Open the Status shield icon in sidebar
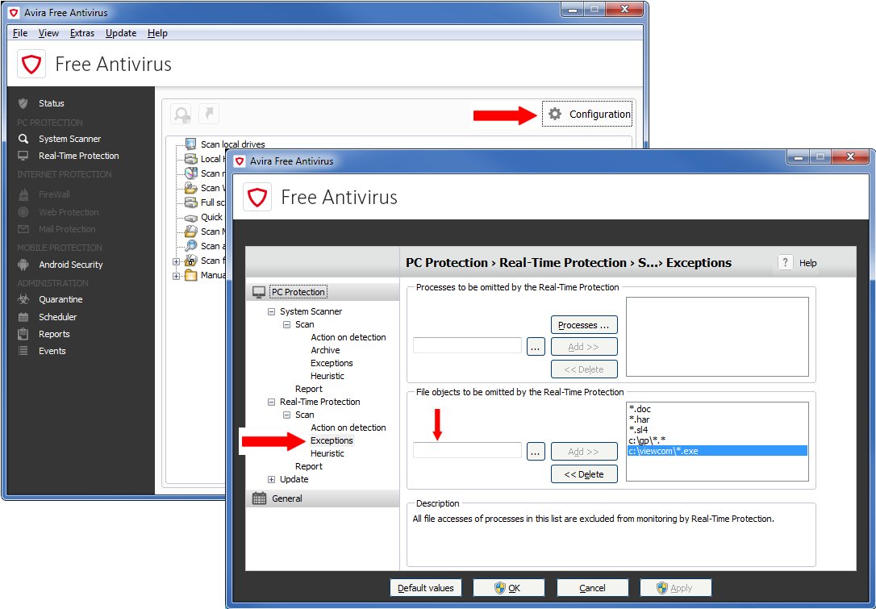Screen dimensions: 876x609 (x=23, y=103)
